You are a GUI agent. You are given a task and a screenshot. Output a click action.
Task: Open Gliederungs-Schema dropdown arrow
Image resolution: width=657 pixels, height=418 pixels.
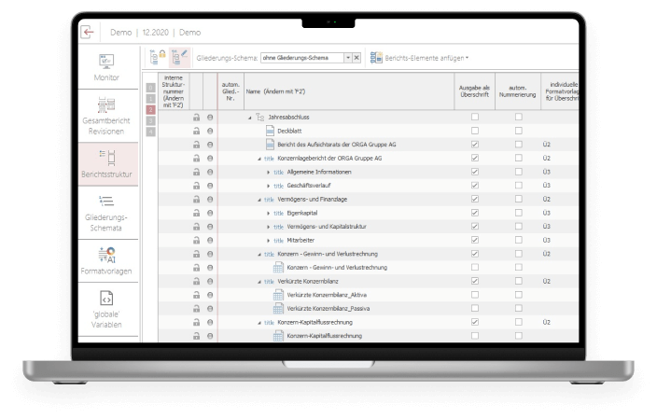click(x=348, y=58)
